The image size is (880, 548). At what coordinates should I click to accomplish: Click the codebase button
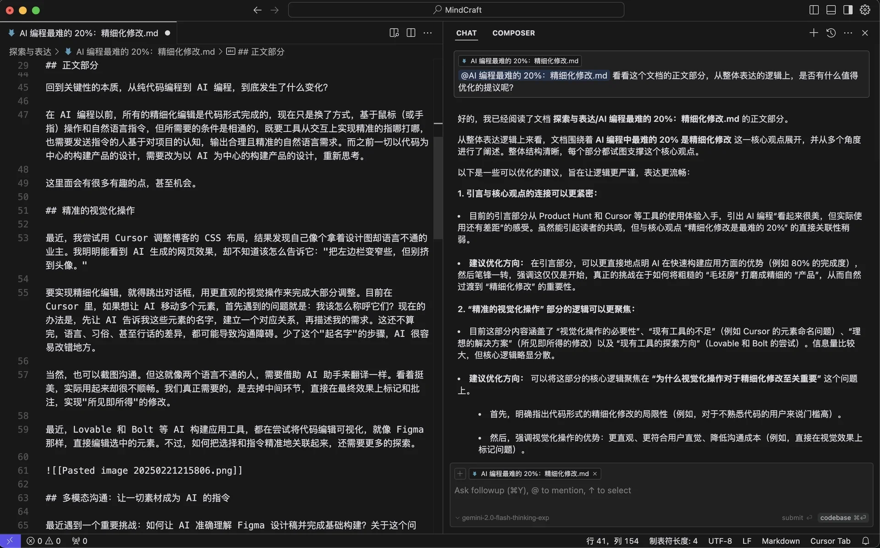(842, 518)
